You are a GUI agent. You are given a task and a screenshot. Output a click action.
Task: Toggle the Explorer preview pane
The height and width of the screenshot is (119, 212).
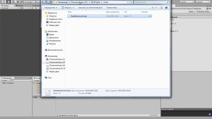tap(161, 8)
